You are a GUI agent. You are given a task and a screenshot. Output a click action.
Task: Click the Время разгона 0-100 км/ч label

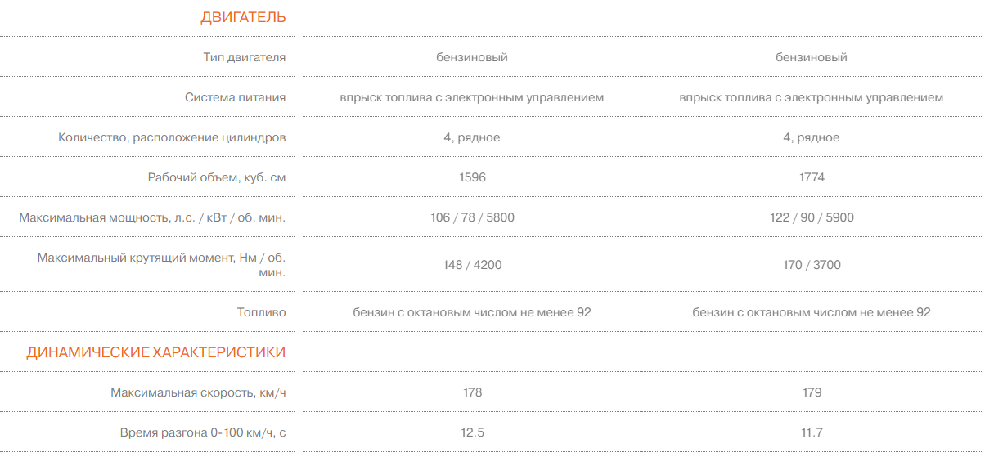[203, 432]
